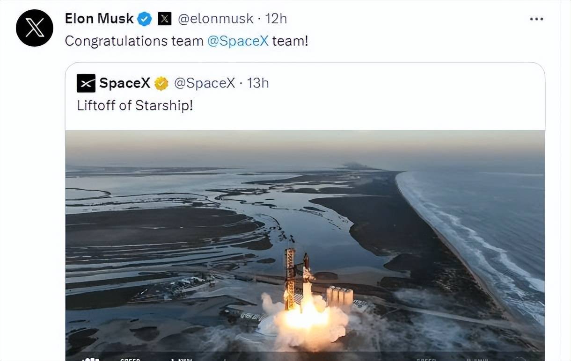Viewport: 571px width, 361px height.
Task: Click the blue verified checkmark badge
Action: point(145,19)
